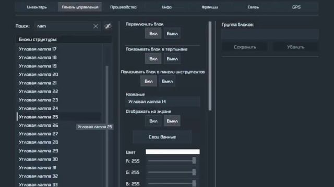The height and width of the screenshot is (187, 334).
Task: Select Угловая лампа 27 in the list
Action: click(59, 134)
